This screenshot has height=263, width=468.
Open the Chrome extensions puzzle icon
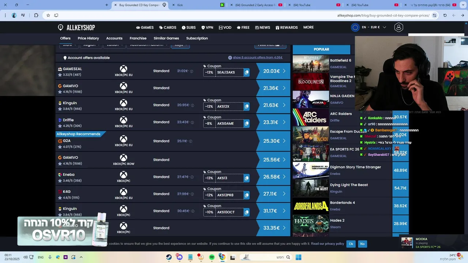[36, 15]
